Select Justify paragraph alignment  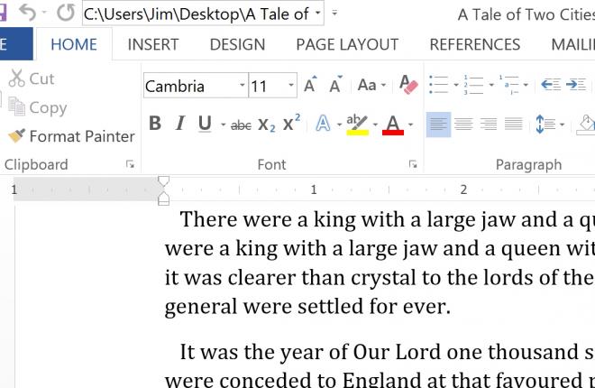[x=514, y=125]
